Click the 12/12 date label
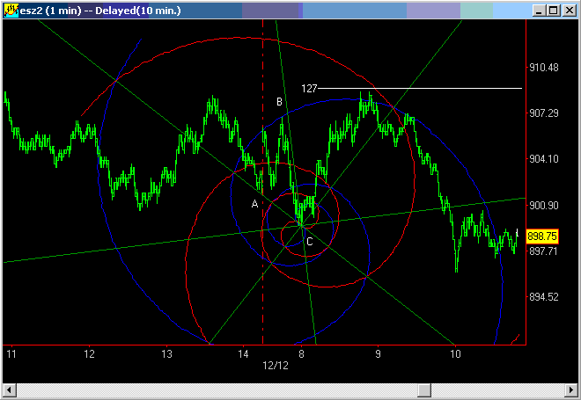The height and width of the screenshot is (400, 581). pyautogui.click(x=276, y=366)
